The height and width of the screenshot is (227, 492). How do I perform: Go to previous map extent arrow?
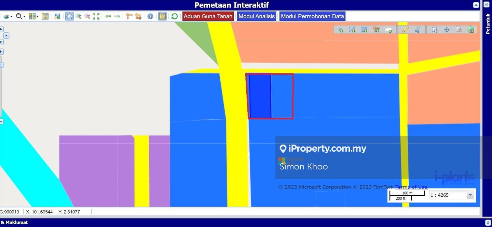[x=108, y=16]
